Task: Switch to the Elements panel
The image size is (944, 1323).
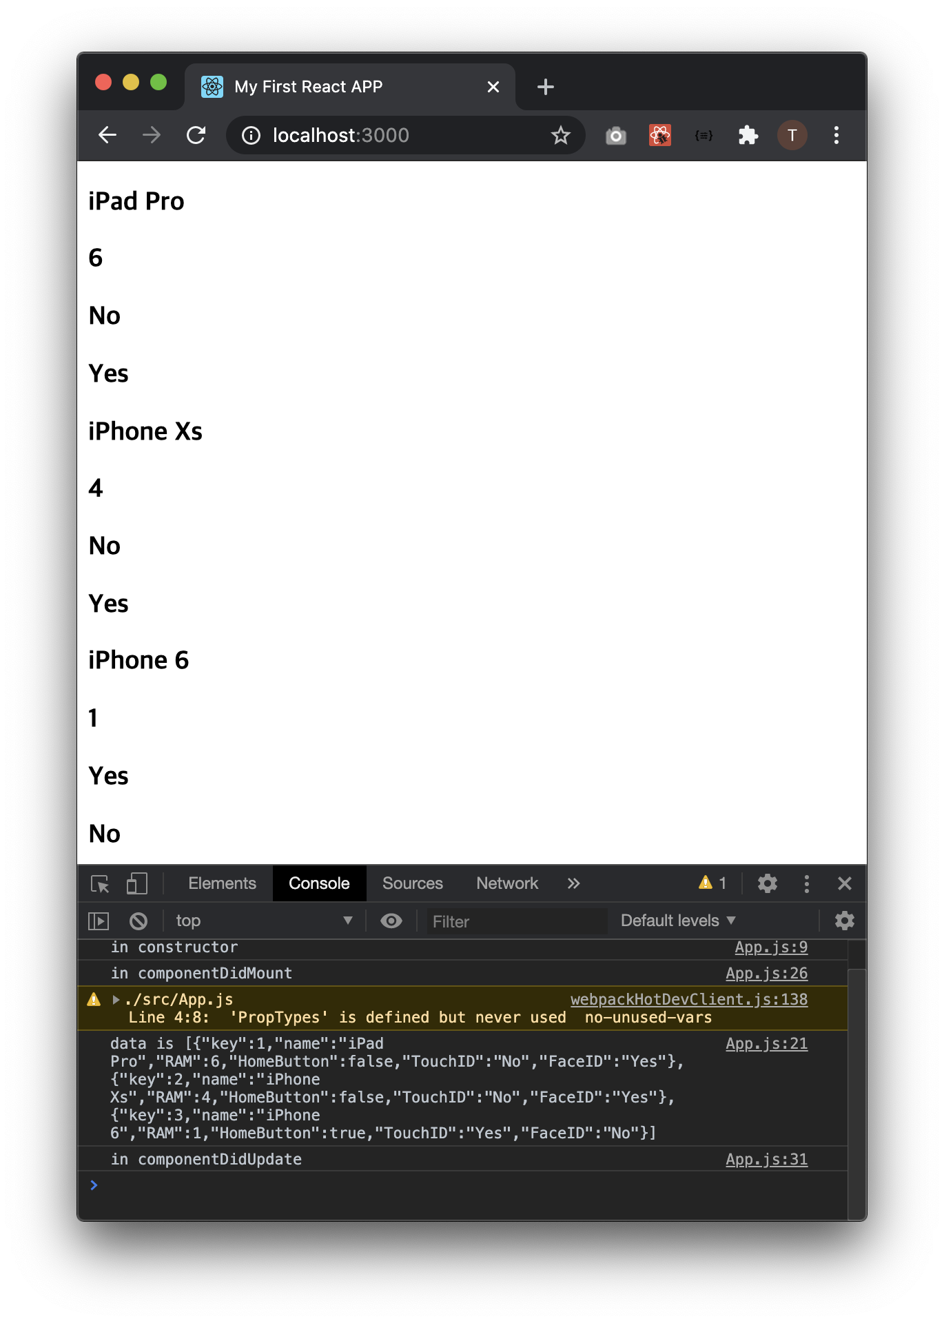Action: pyautogui.click(x=222, y=883)
